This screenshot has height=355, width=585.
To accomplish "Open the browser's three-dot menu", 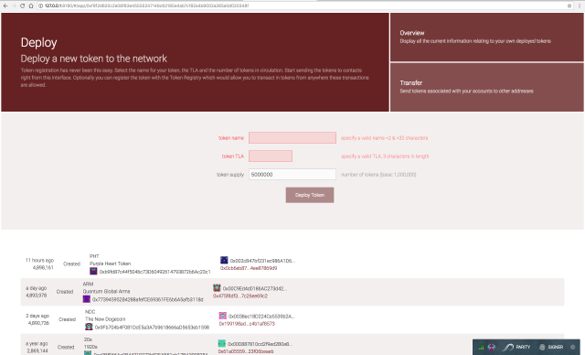I will (x=580, y=6).
